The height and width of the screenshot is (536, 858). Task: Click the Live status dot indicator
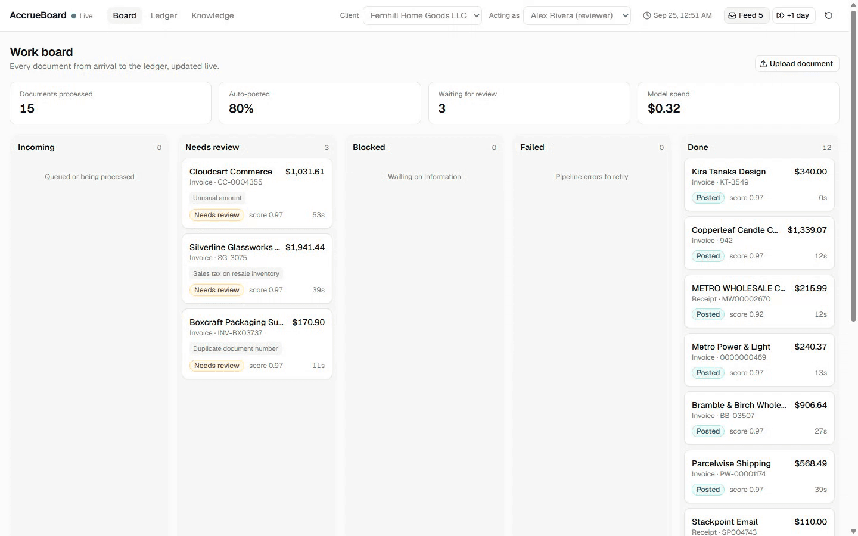pos(74,16)
